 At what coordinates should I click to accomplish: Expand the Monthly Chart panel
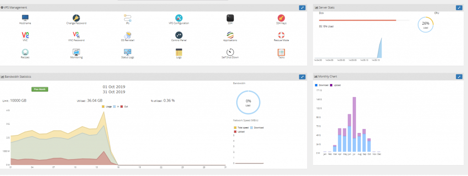click(x=459, y=77)
